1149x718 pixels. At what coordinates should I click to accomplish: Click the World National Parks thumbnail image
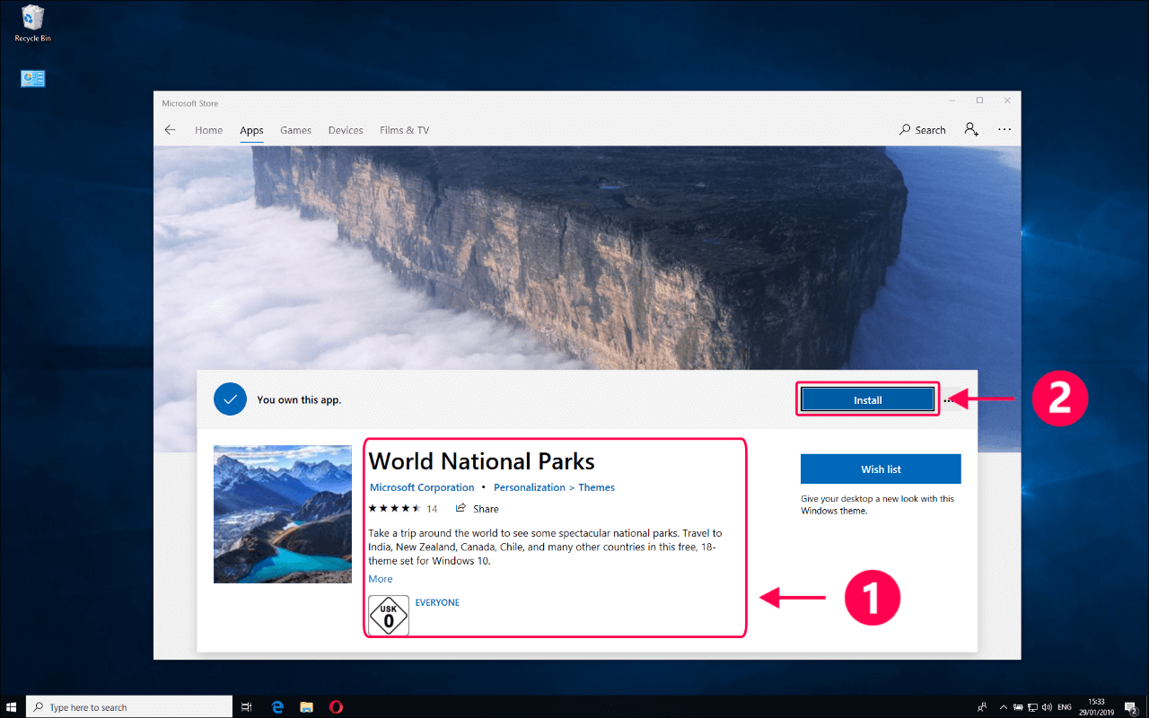coord(283,514)
